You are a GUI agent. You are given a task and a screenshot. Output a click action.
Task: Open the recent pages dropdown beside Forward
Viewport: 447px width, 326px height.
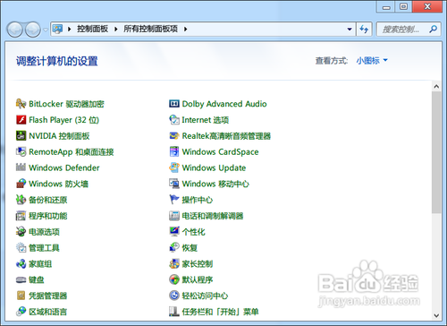pos(46,30)
